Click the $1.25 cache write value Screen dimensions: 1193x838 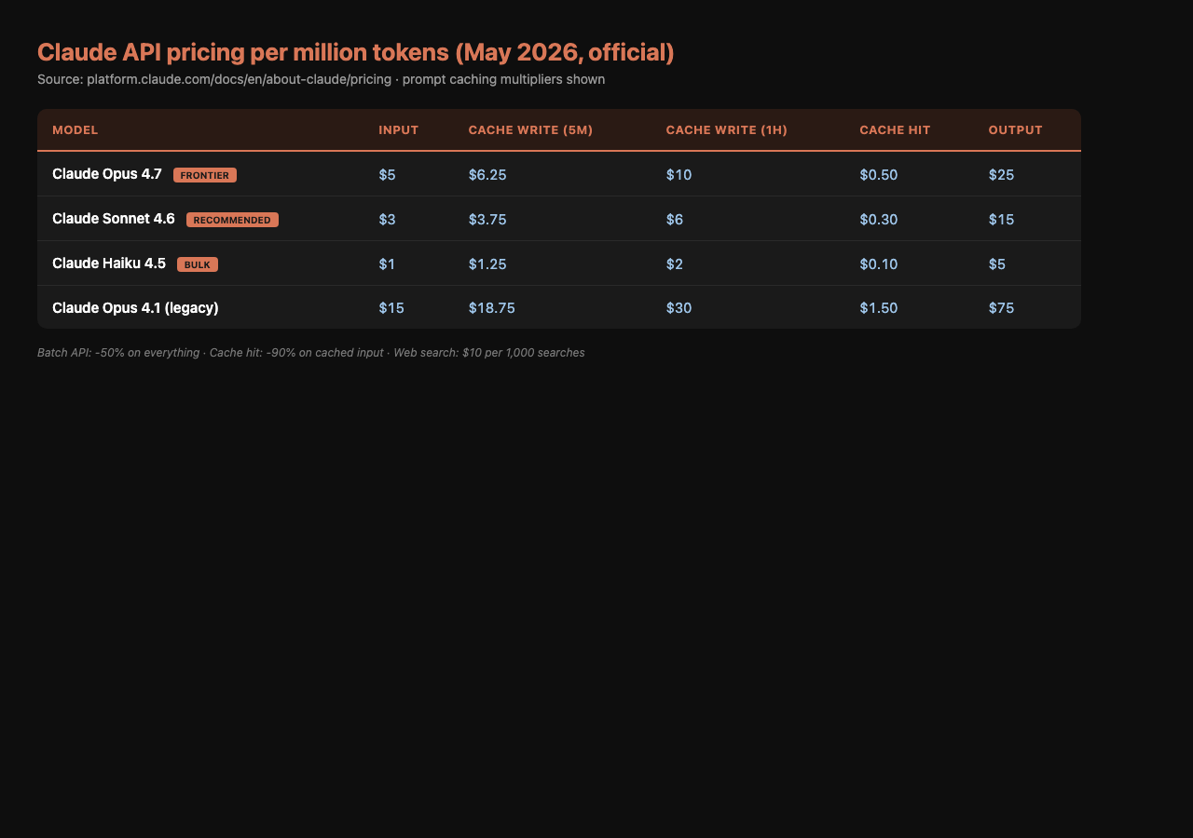(x=487, y=264)
